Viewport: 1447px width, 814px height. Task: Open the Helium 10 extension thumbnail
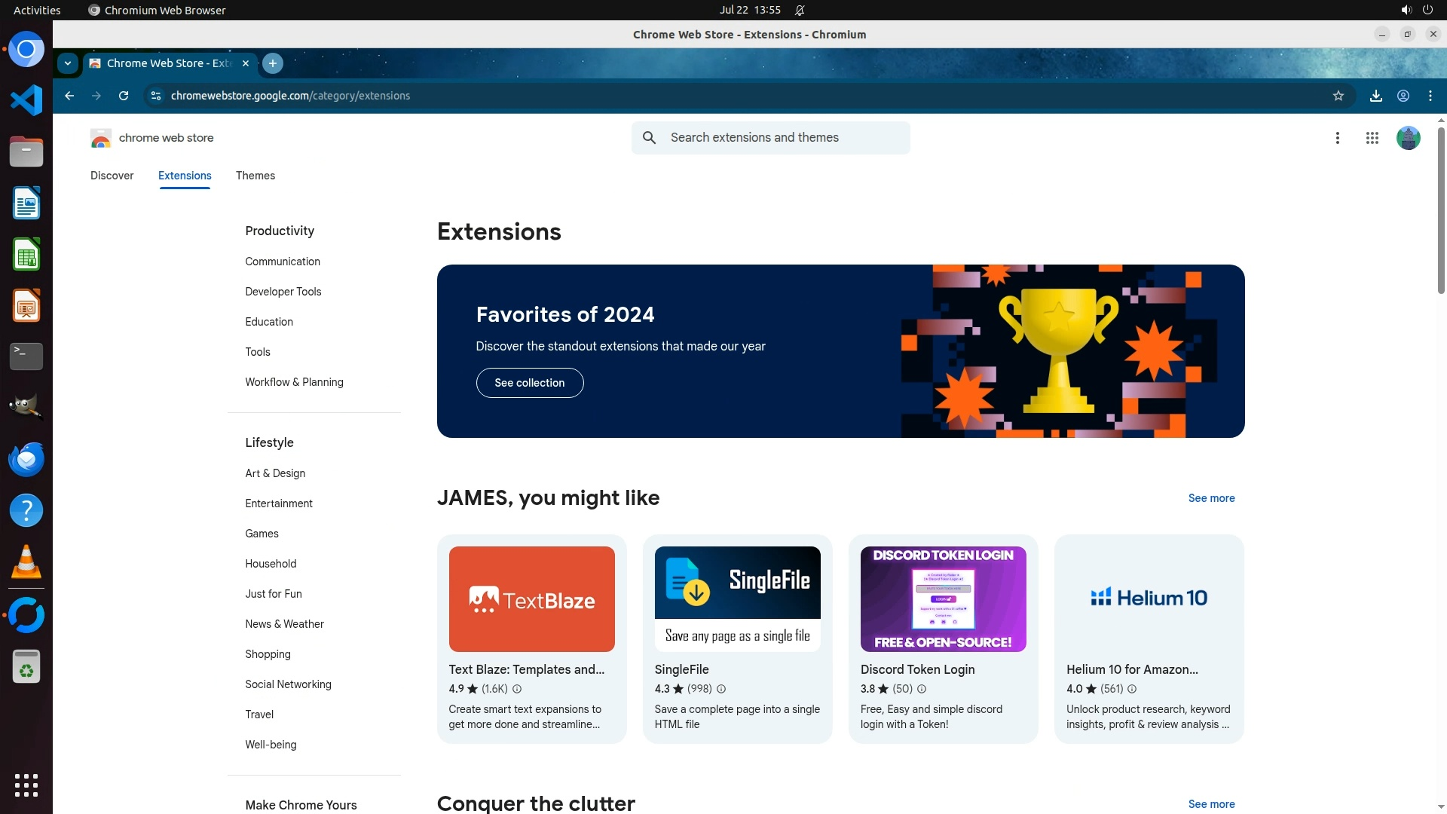(x=1149, y=598)
